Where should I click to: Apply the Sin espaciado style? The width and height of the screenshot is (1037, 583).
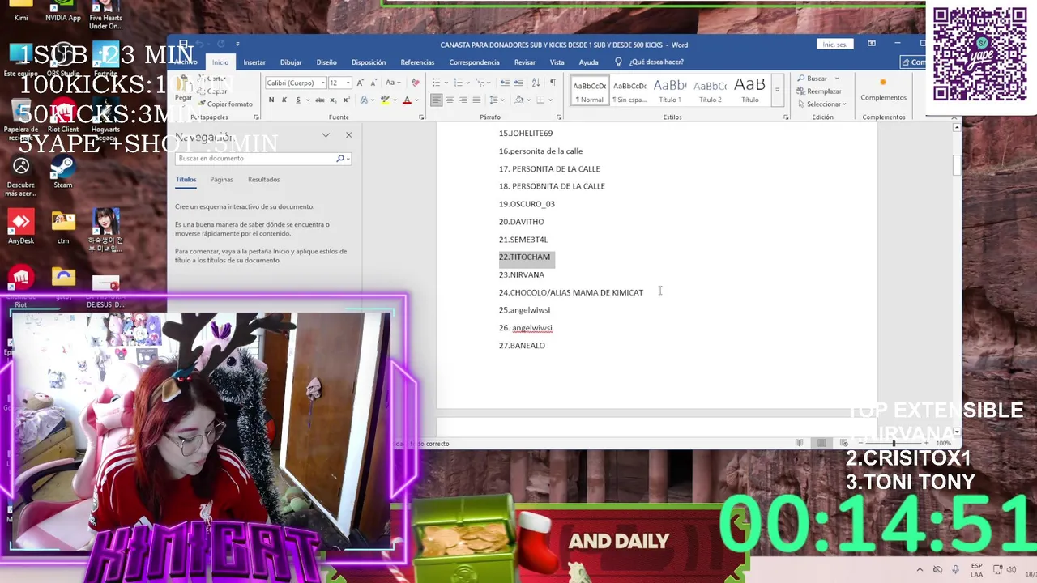pyautogui.click(x=629, y=91)
